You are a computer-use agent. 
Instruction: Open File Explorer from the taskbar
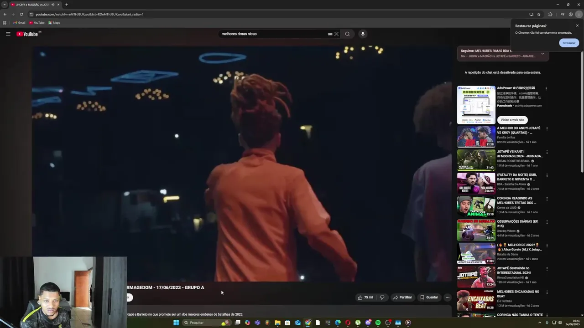277,323
